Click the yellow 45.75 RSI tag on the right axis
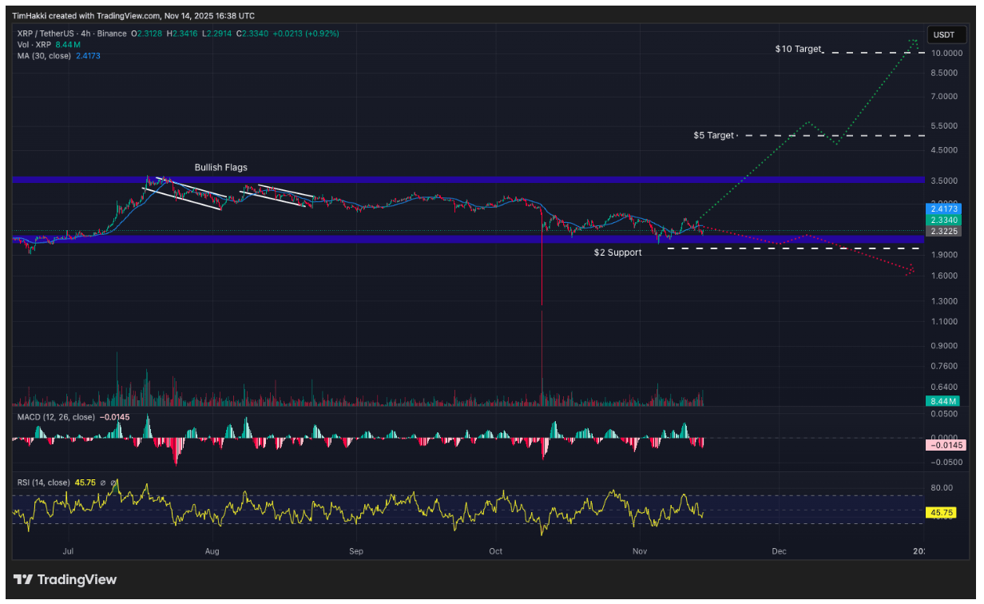This screenshot has height=604, width=984. (x=942, y=512)
